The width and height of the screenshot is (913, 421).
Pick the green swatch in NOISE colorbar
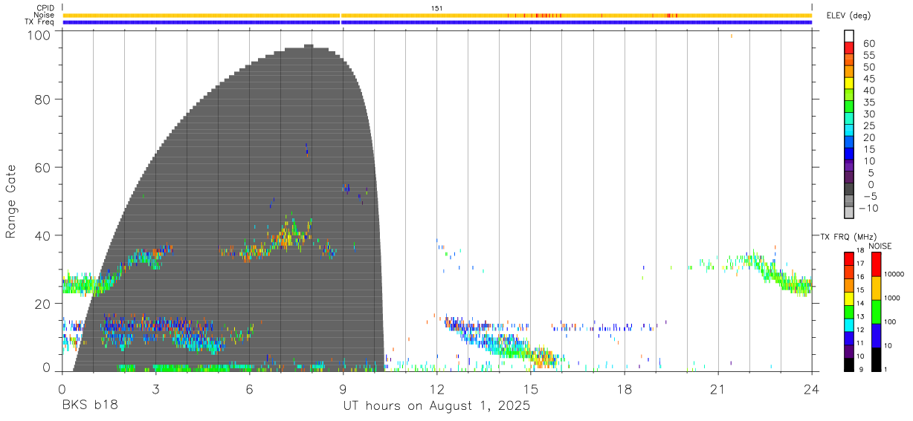(877, 311)
